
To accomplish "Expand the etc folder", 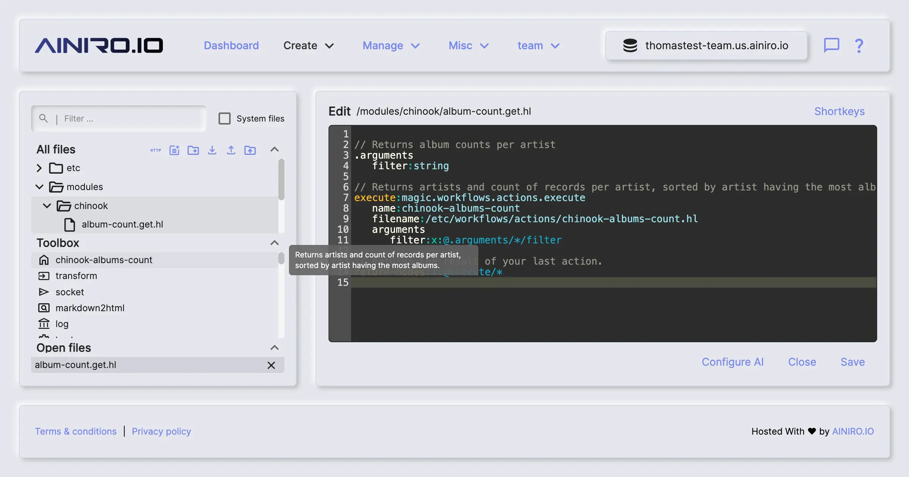I will coord(39,168).
